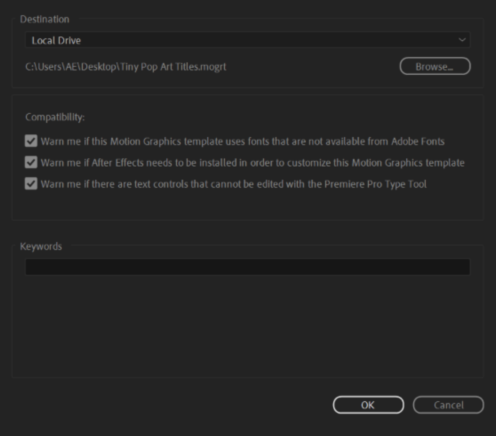The image size is (496, 436).
Task: Click the Keywords section heading
Action: coord(41,246)
